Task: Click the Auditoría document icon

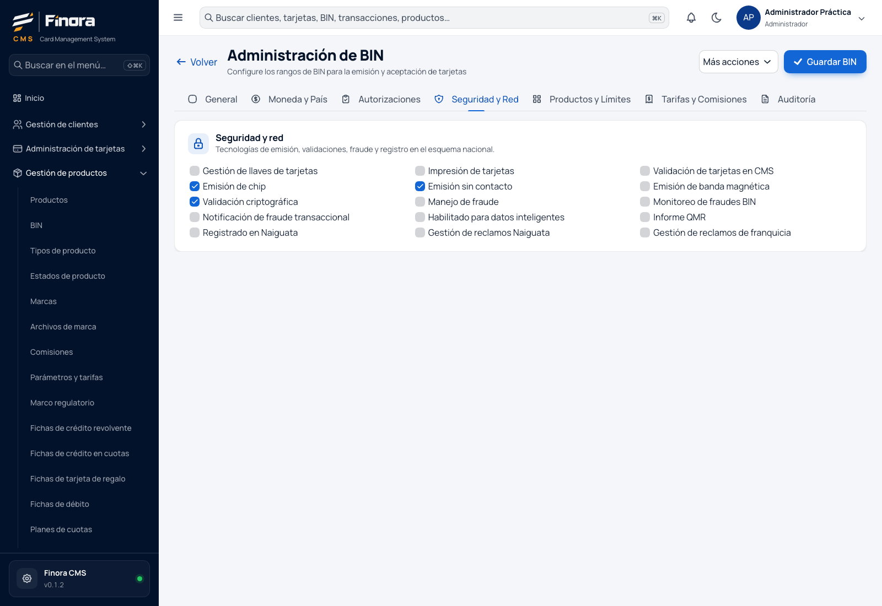Action: (x=765, y=99)
